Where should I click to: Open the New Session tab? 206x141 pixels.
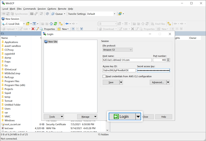tap(11, 19)
